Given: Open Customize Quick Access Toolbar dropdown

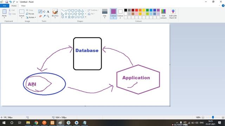Looking at the screenshot, I should [x=17, y=2].
